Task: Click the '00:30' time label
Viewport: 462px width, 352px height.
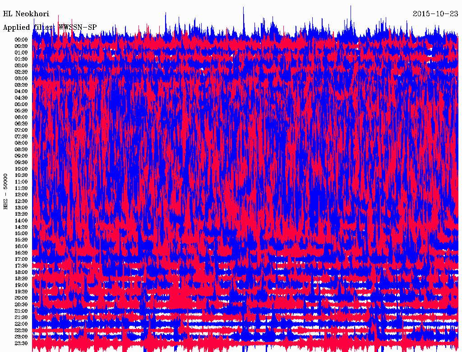Action: [x=21, y=46]
